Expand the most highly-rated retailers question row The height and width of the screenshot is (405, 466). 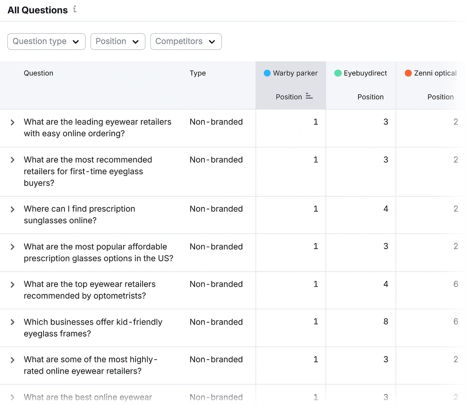click(12, 360)
